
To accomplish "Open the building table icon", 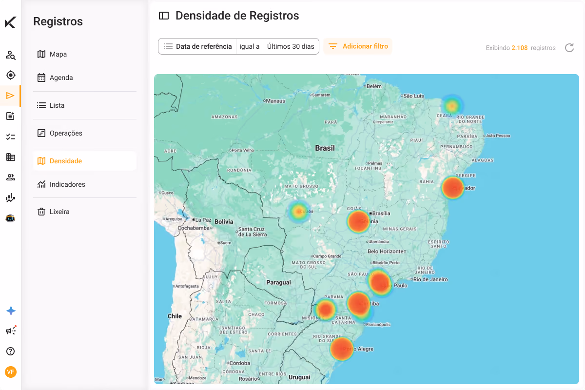I will (10, 157).
